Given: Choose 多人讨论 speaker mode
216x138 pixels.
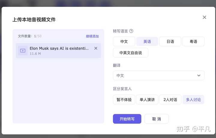Looking at the screenshot, I should coord(193,100).
